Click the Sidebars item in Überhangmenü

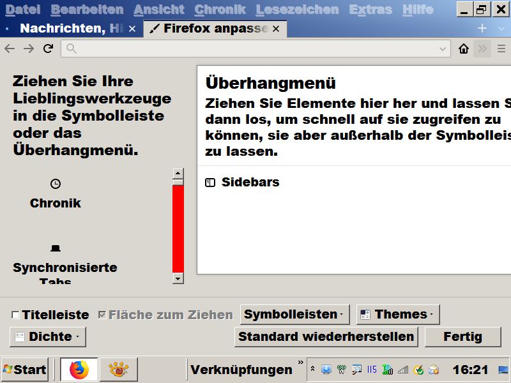pyautogui.click(x=242, y=182)
